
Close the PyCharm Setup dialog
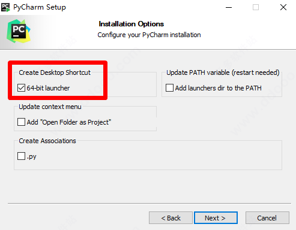(x=283, y=8)
